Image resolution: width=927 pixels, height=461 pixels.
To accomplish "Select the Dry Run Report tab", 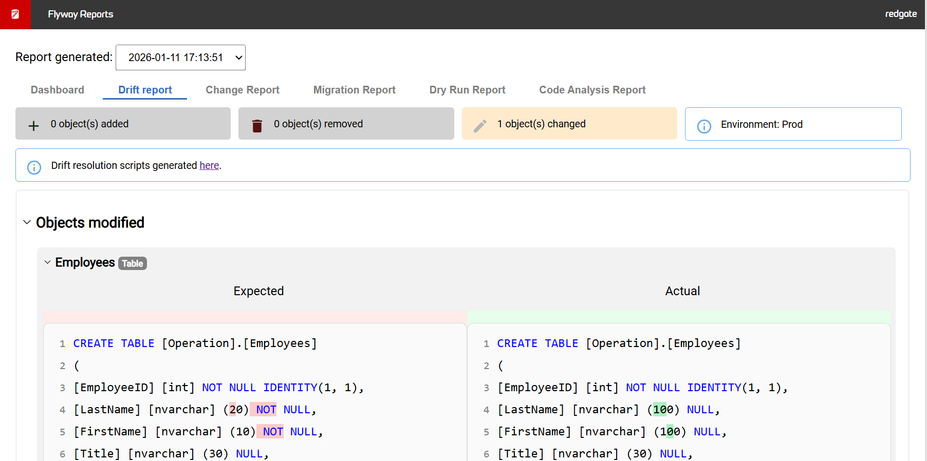I will (467, 90).
